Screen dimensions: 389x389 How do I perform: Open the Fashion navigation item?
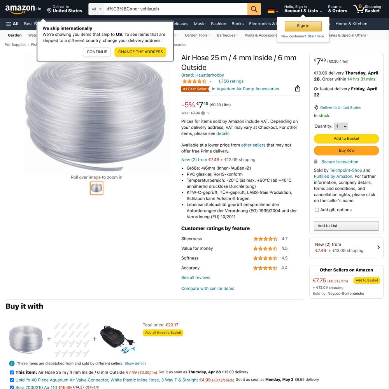218,24
